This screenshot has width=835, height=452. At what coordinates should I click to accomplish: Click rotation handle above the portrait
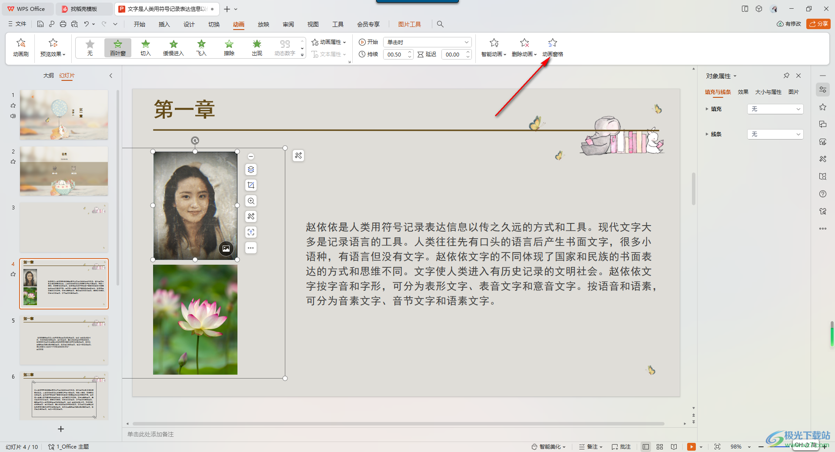coord(195,140)
